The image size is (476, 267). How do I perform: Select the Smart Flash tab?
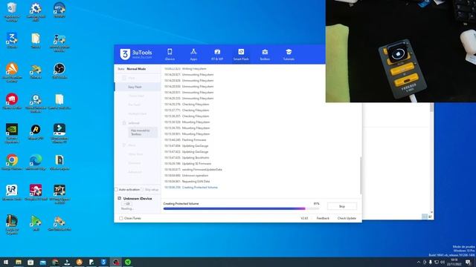[241, 55]
